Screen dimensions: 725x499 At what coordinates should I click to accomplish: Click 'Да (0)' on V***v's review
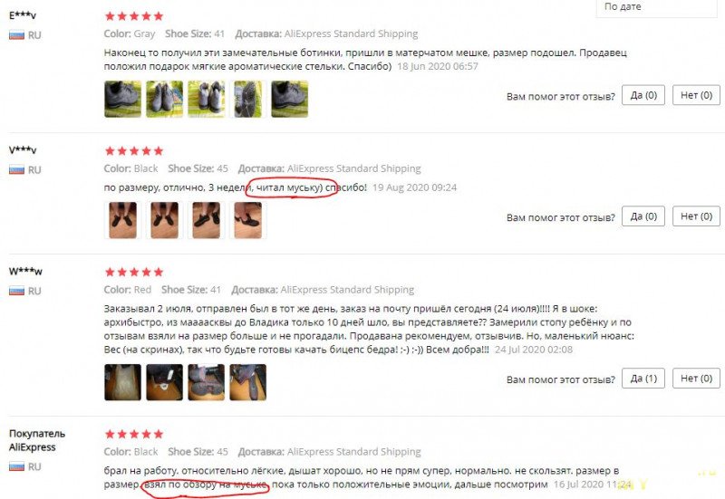click(x=643, y=216)
